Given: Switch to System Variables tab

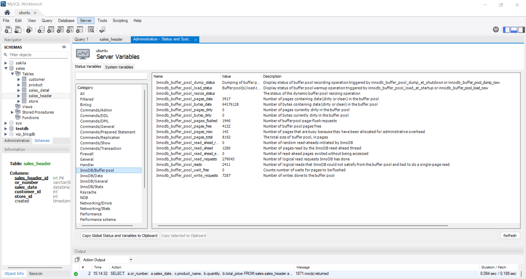Looking at the screenshot, I should point(119,67).
